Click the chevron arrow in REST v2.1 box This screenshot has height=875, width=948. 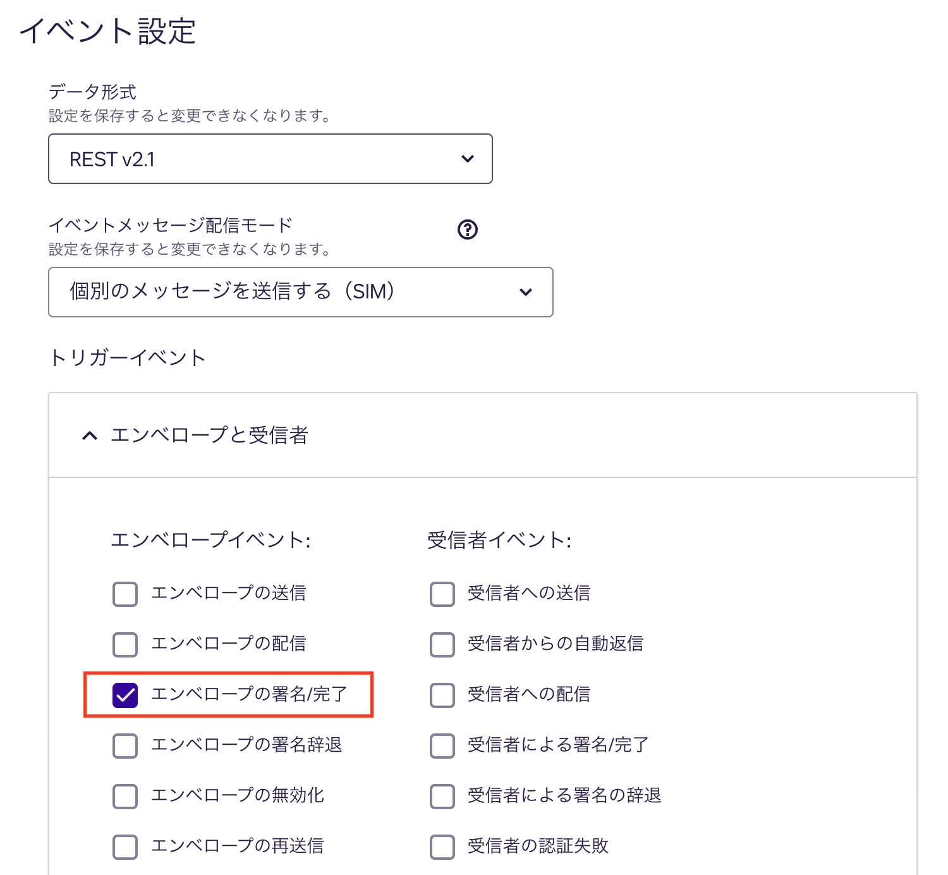point(468,159)
